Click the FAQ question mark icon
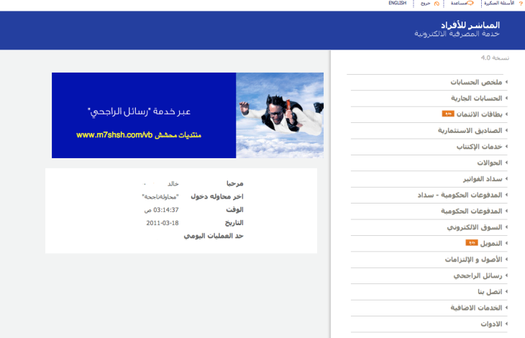 (521, 4)
